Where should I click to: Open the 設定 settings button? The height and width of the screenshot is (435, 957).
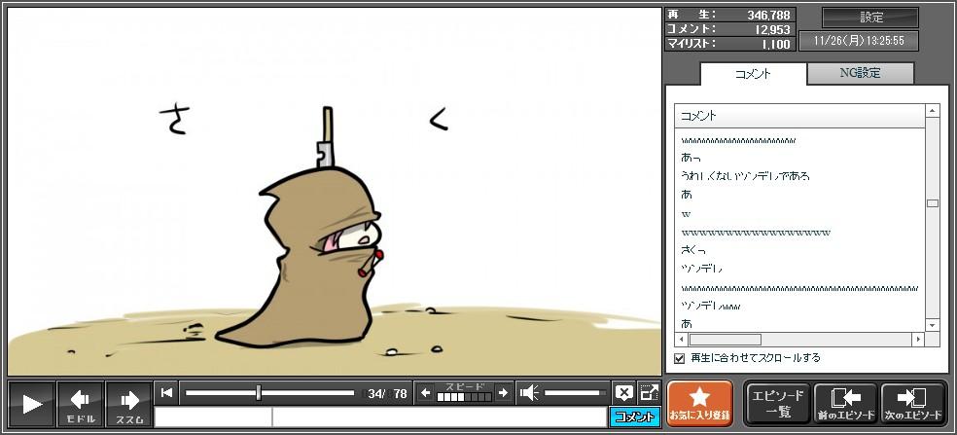point(870,18)
